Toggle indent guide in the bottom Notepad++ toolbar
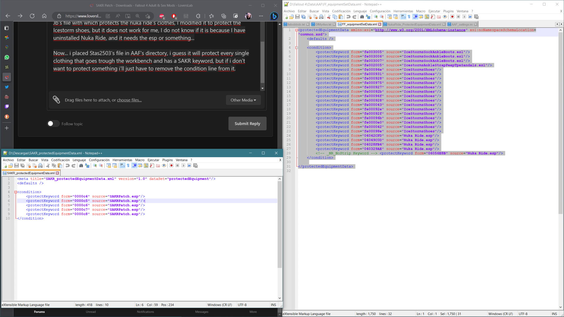This screenshot has height=317, width=564. pos(135,166)
